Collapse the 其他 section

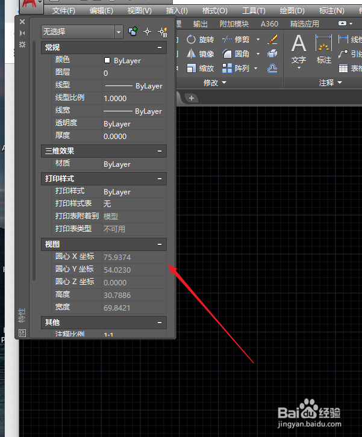point(160,323)
